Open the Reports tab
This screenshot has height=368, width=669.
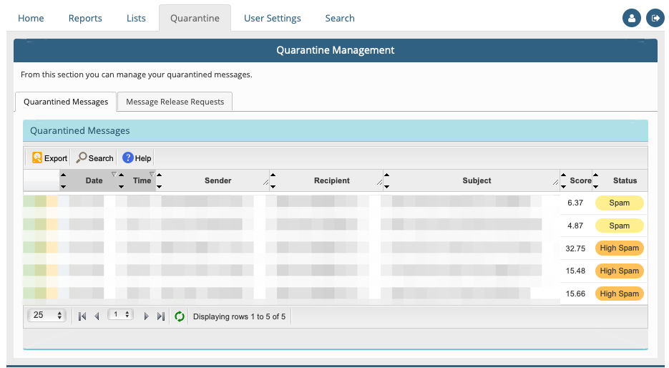(85, 19)
